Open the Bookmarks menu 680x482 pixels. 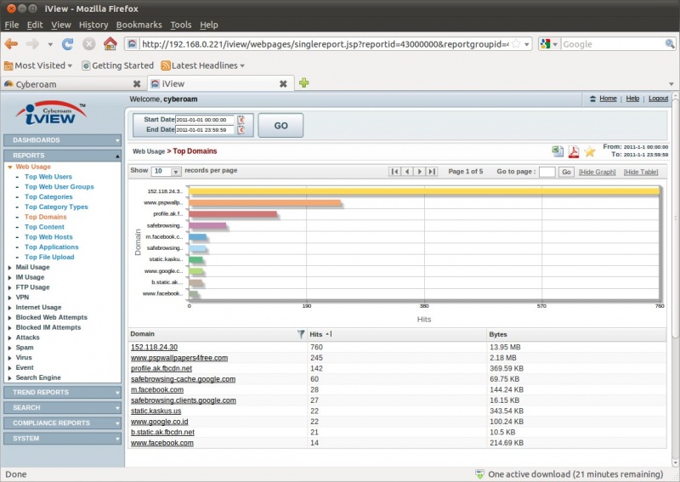(x=139, y=25)
